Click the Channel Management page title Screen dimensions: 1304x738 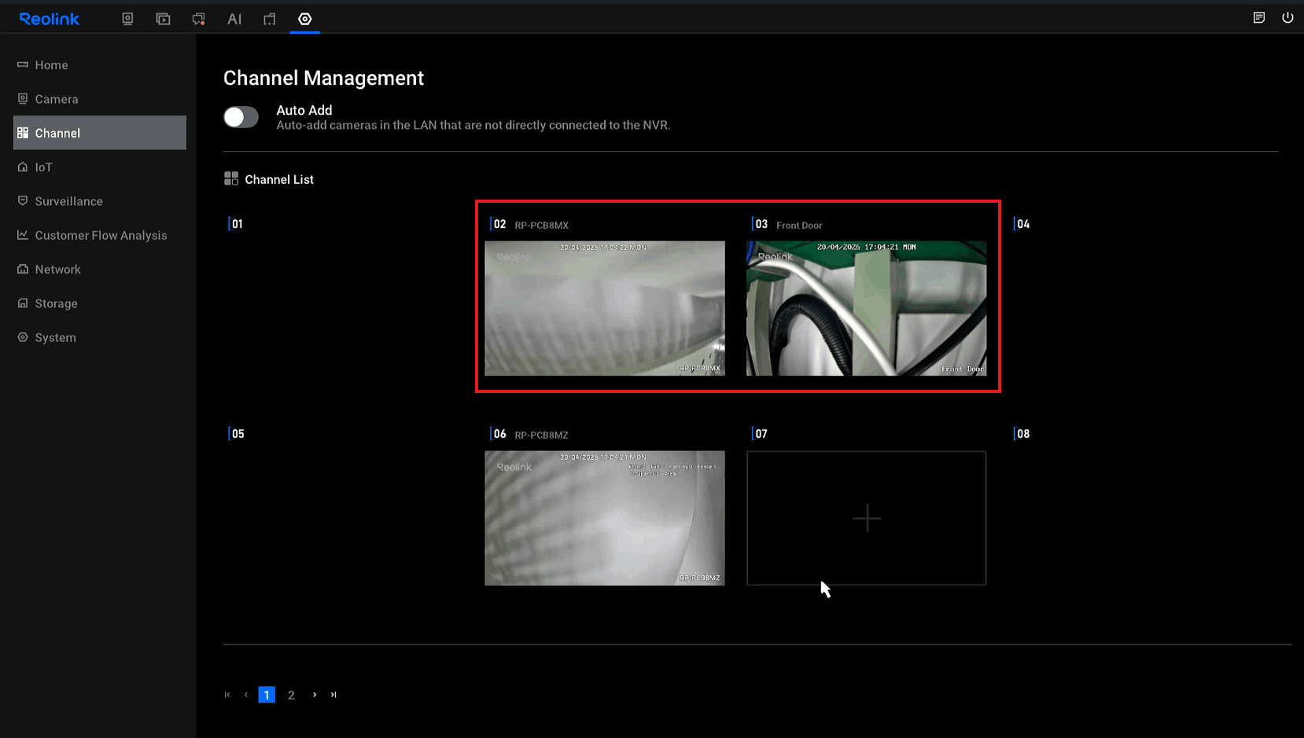323,78
